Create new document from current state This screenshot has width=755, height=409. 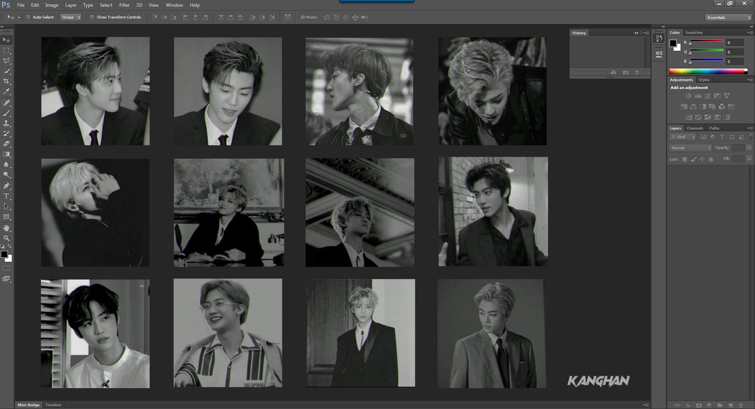613,73
